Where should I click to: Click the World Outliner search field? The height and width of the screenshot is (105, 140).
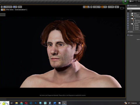pyautogui.click(x=134, y=8)
